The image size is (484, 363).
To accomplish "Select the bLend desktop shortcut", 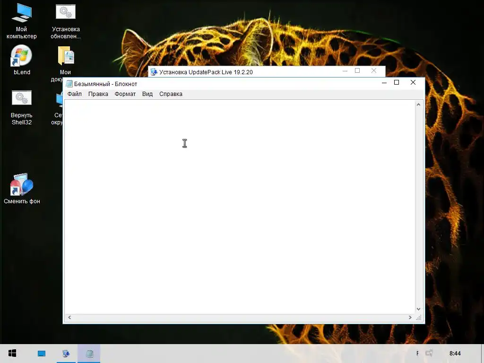I will tap(22, 60).
